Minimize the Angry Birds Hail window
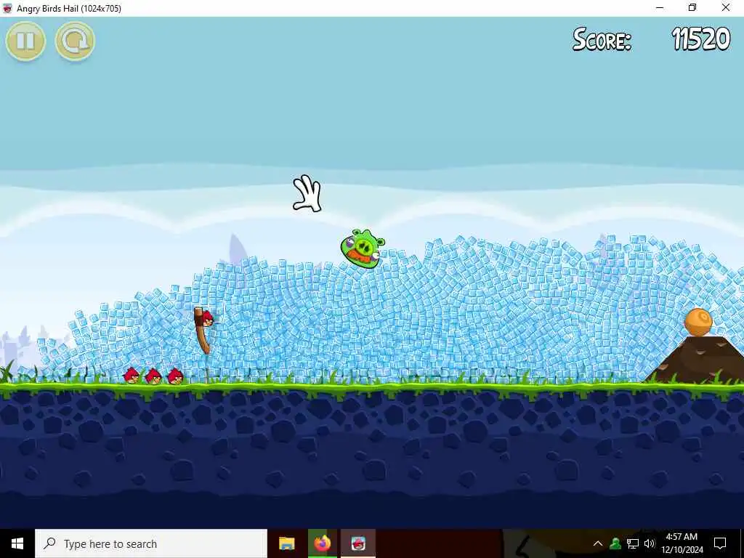The image size is (744, 558). pos(660,8)
